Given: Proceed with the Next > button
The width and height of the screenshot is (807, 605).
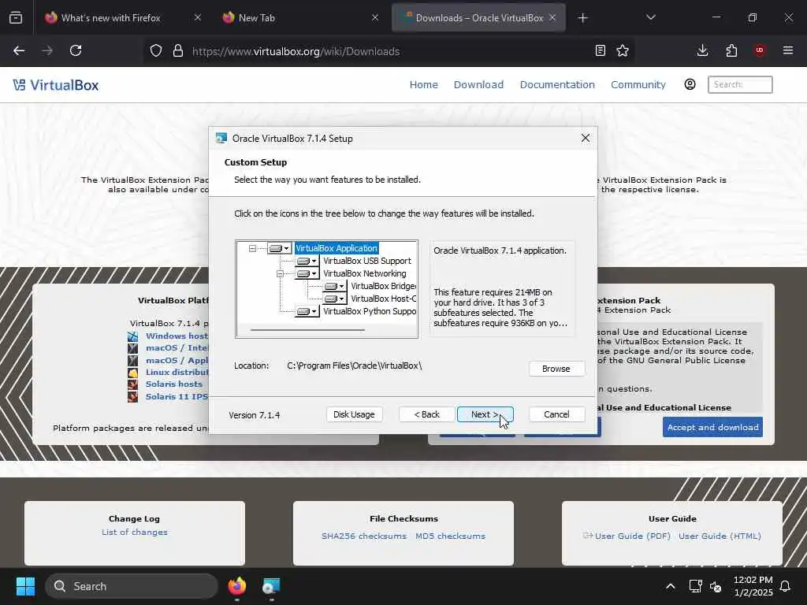Looking at the screenshot, I should pyautogui.click(x=485, y=414).
